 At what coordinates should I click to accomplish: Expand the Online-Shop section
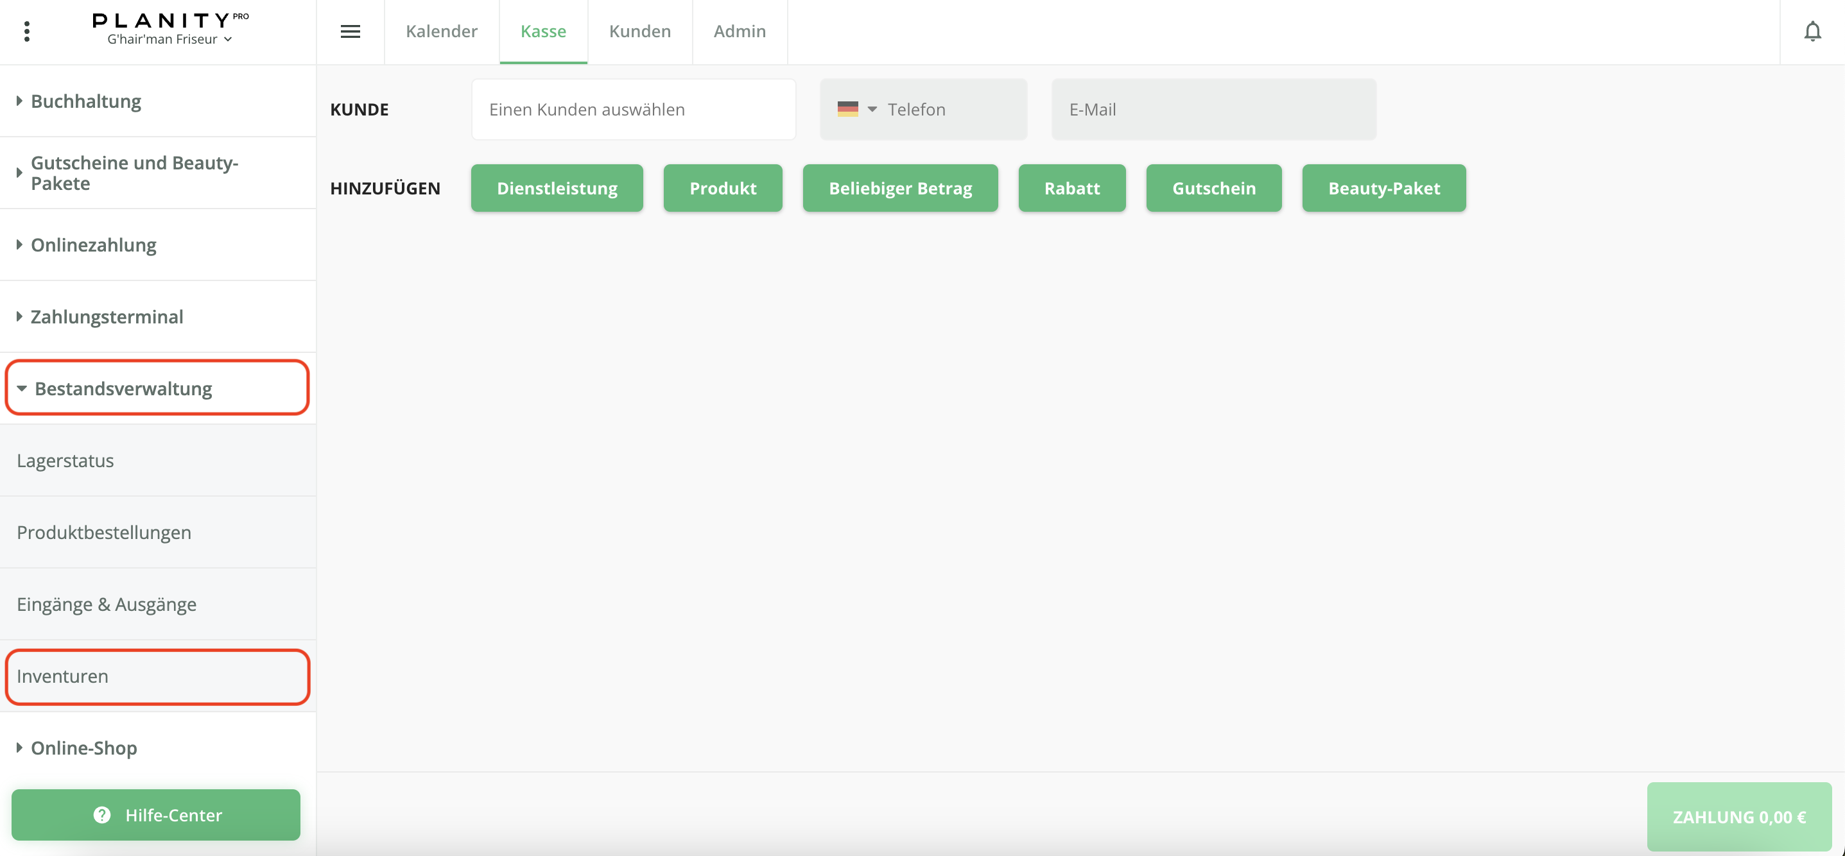tap(84, 748)
